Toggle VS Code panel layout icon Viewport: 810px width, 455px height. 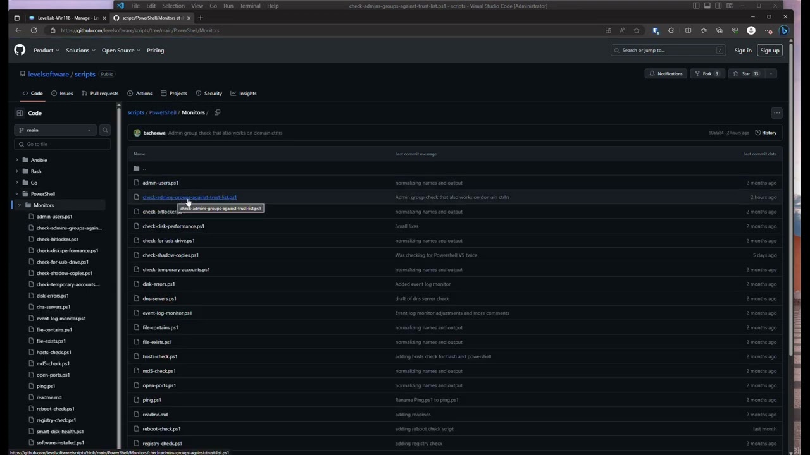[707, 6]
